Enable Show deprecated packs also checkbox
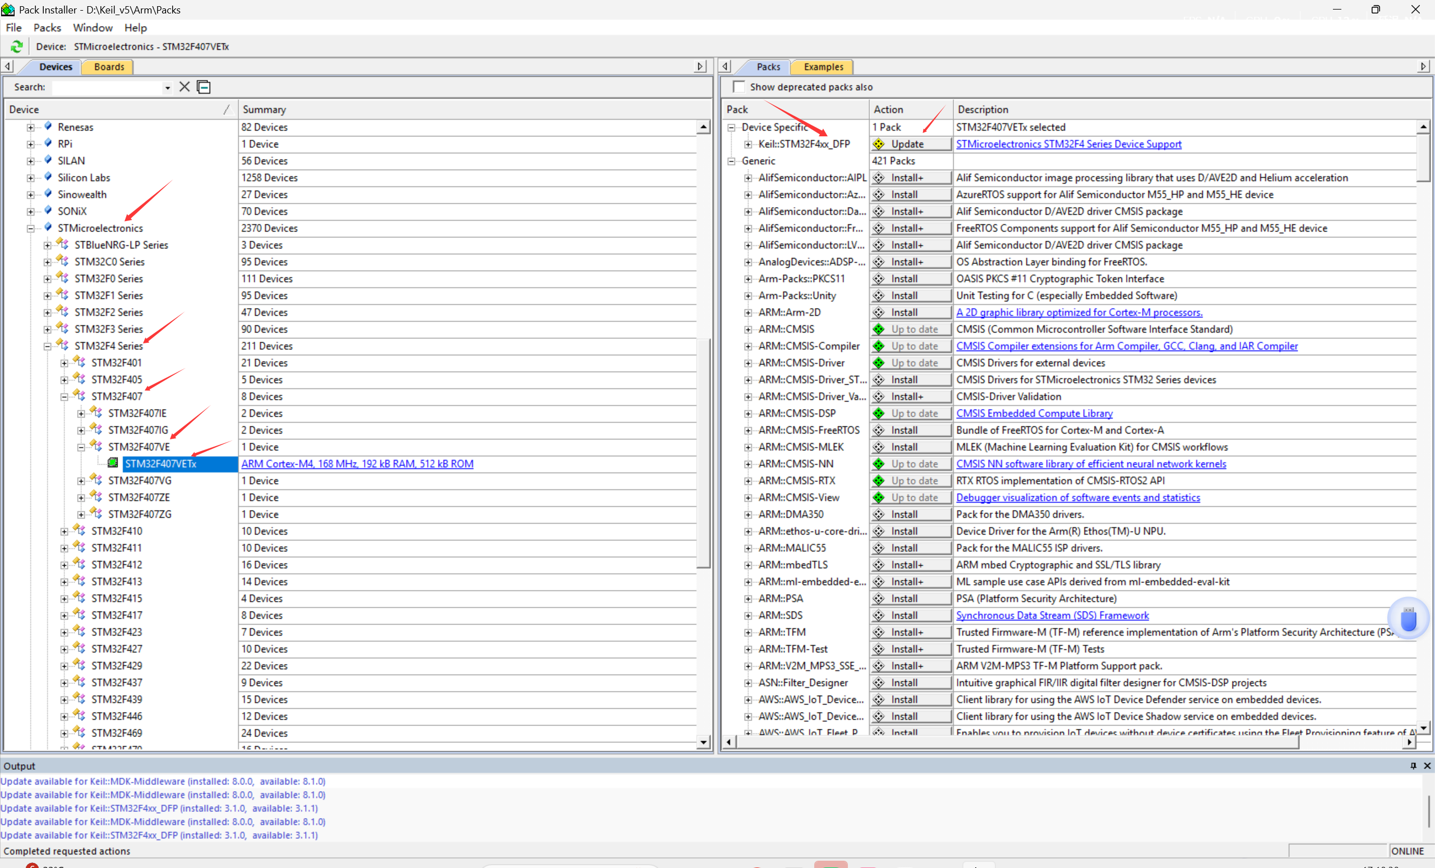The height and width of the screenshot is (868, 1435). click(739, 87)
